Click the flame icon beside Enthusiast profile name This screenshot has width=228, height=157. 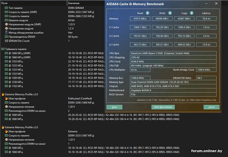coord(6,98)
